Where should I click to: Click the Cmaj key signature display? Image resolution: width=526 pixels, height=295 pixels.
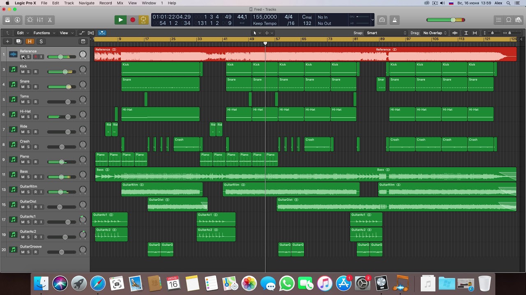pos(307,17)
